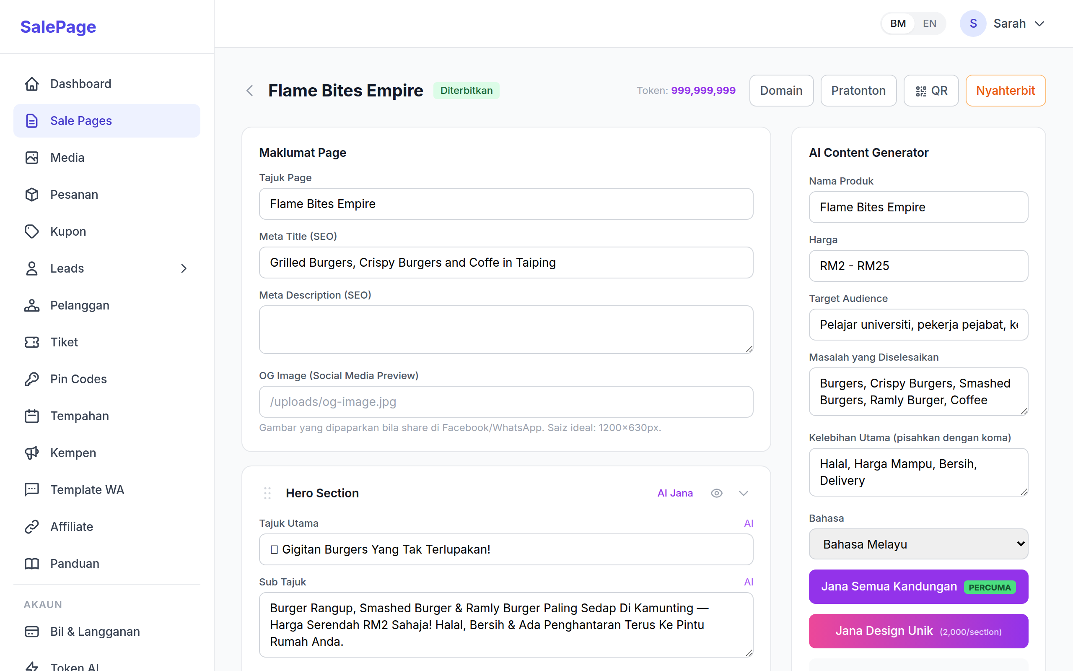Screen dimensions: 1073x671
Task: Open Tempahan via the calendar icon
Action: (31, 416)
